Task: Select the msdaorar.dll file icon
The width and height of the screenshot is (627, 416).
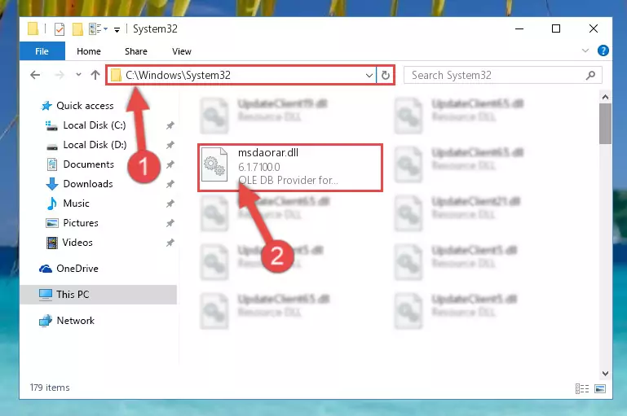Action: [x=214, y=164]
